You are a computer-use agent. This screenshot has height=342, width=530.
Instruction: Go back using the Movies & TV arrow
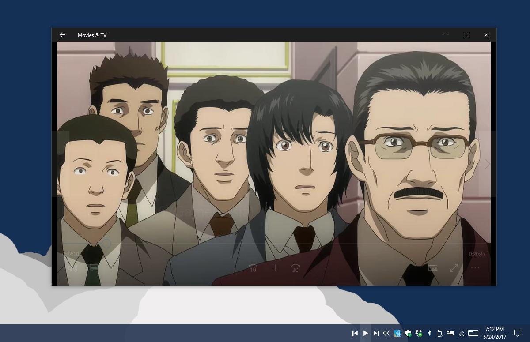[x=62, y=35]
